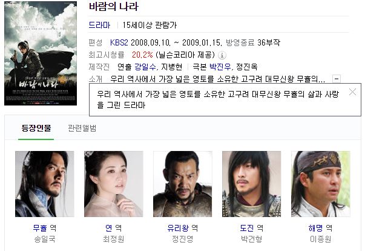Select the 등장인물 tab
Image resolution: width=365 pixels, height=251 pixels.
tap(36, 128)
